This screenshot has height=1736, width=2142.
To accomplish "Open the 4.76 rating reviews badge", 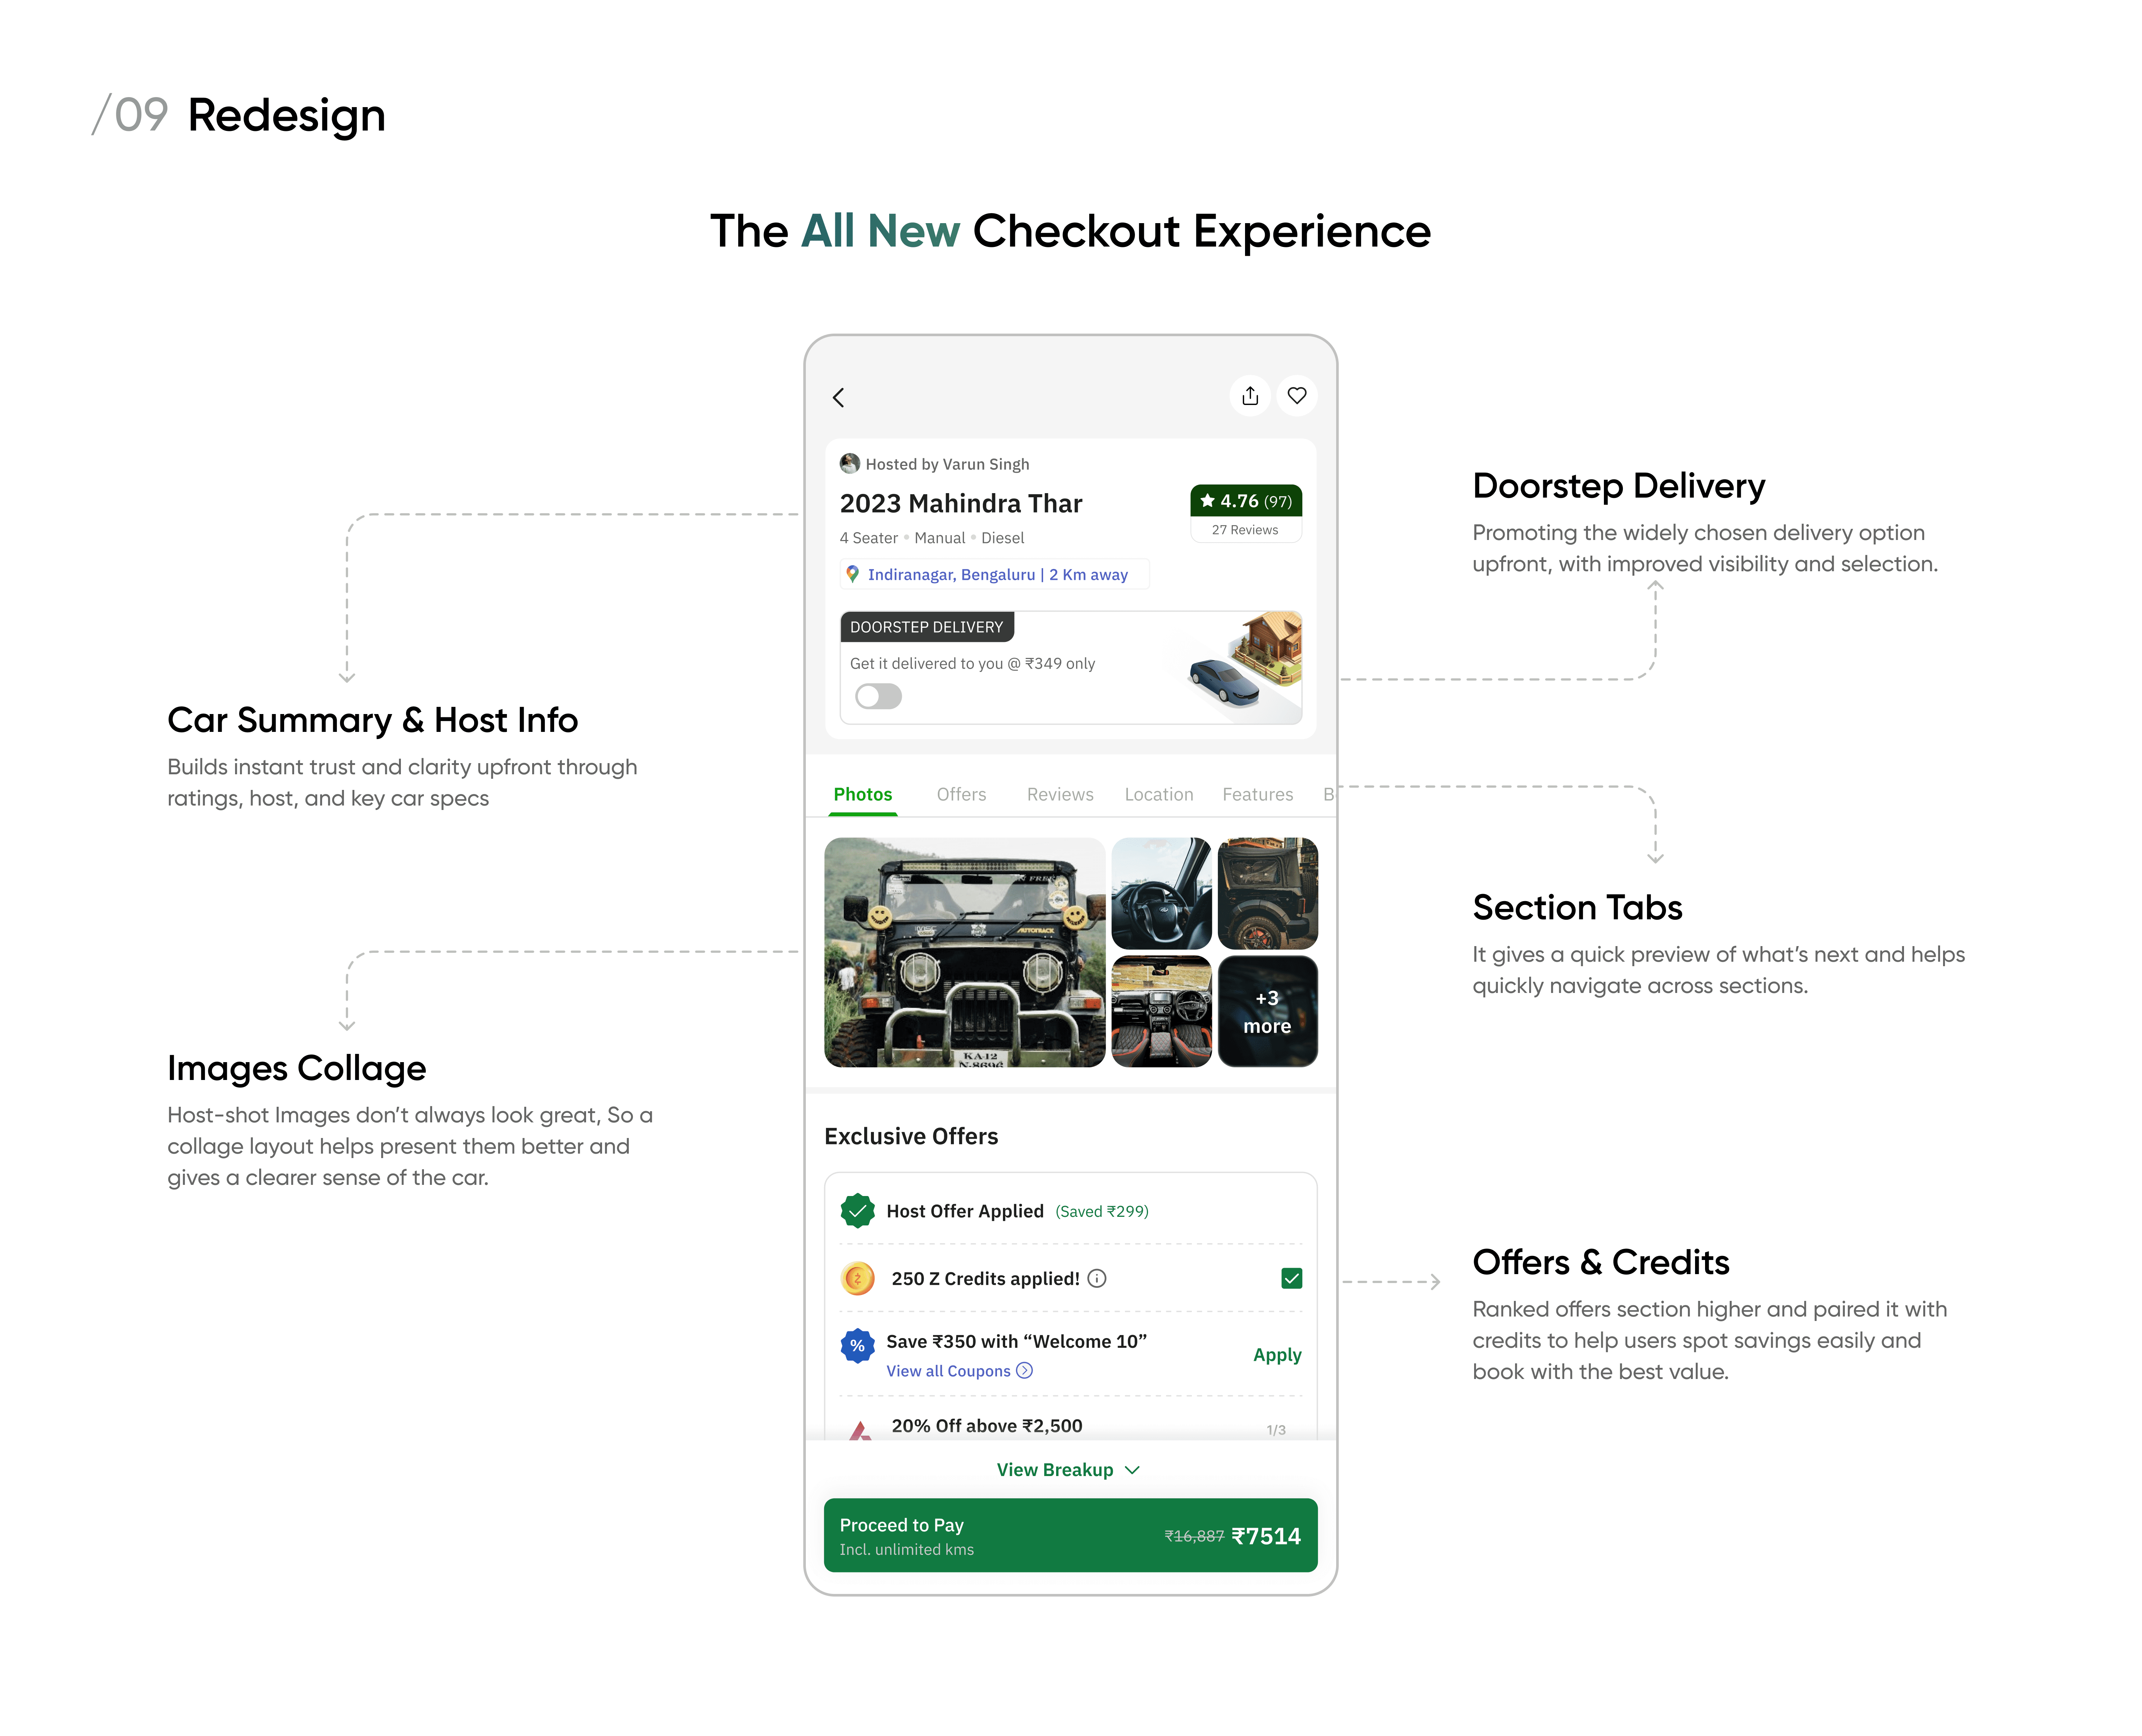I will click(1246, 513).
